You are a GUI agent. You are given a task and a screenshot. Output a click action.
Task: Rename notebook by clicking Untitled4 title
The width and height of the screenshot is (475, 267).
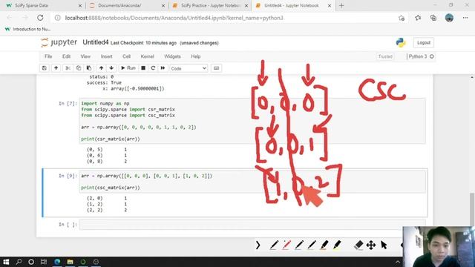96,42
